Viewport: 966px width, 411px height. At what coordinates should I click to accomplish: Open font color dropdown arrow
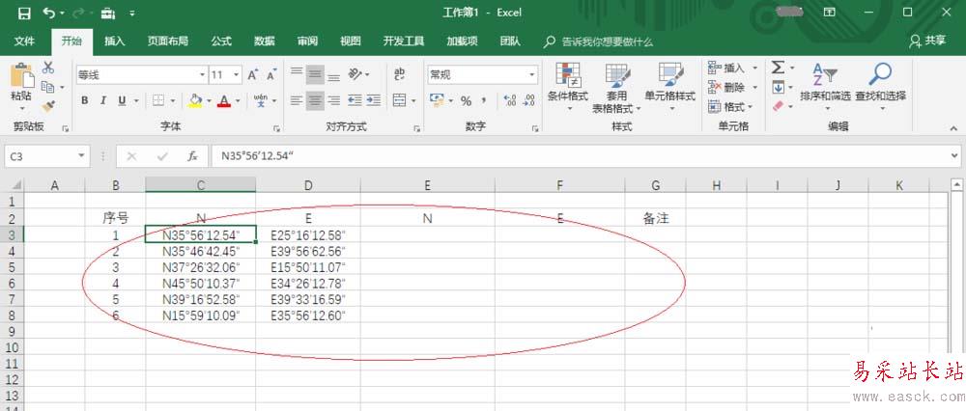238,100
